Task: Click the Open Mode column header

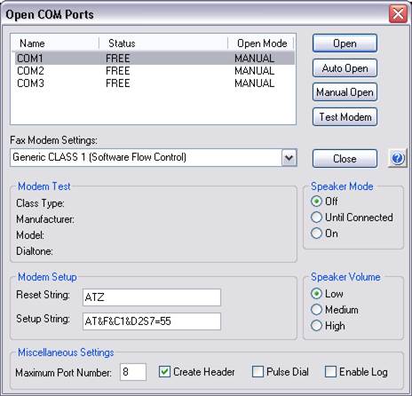Action: pyautogui.click(x=261, y=44)
